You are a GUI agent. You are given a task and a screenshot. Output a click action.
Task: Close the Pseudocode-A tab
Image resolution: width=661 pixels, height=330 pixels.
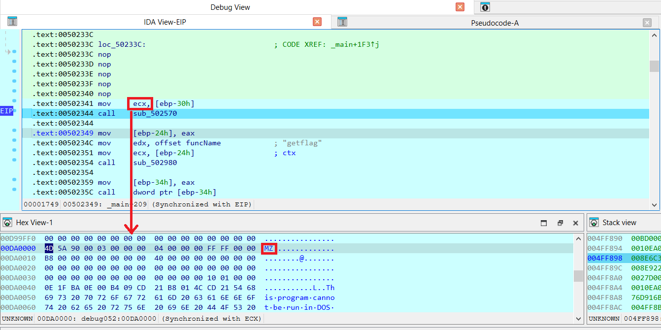(x=647, y=23)
